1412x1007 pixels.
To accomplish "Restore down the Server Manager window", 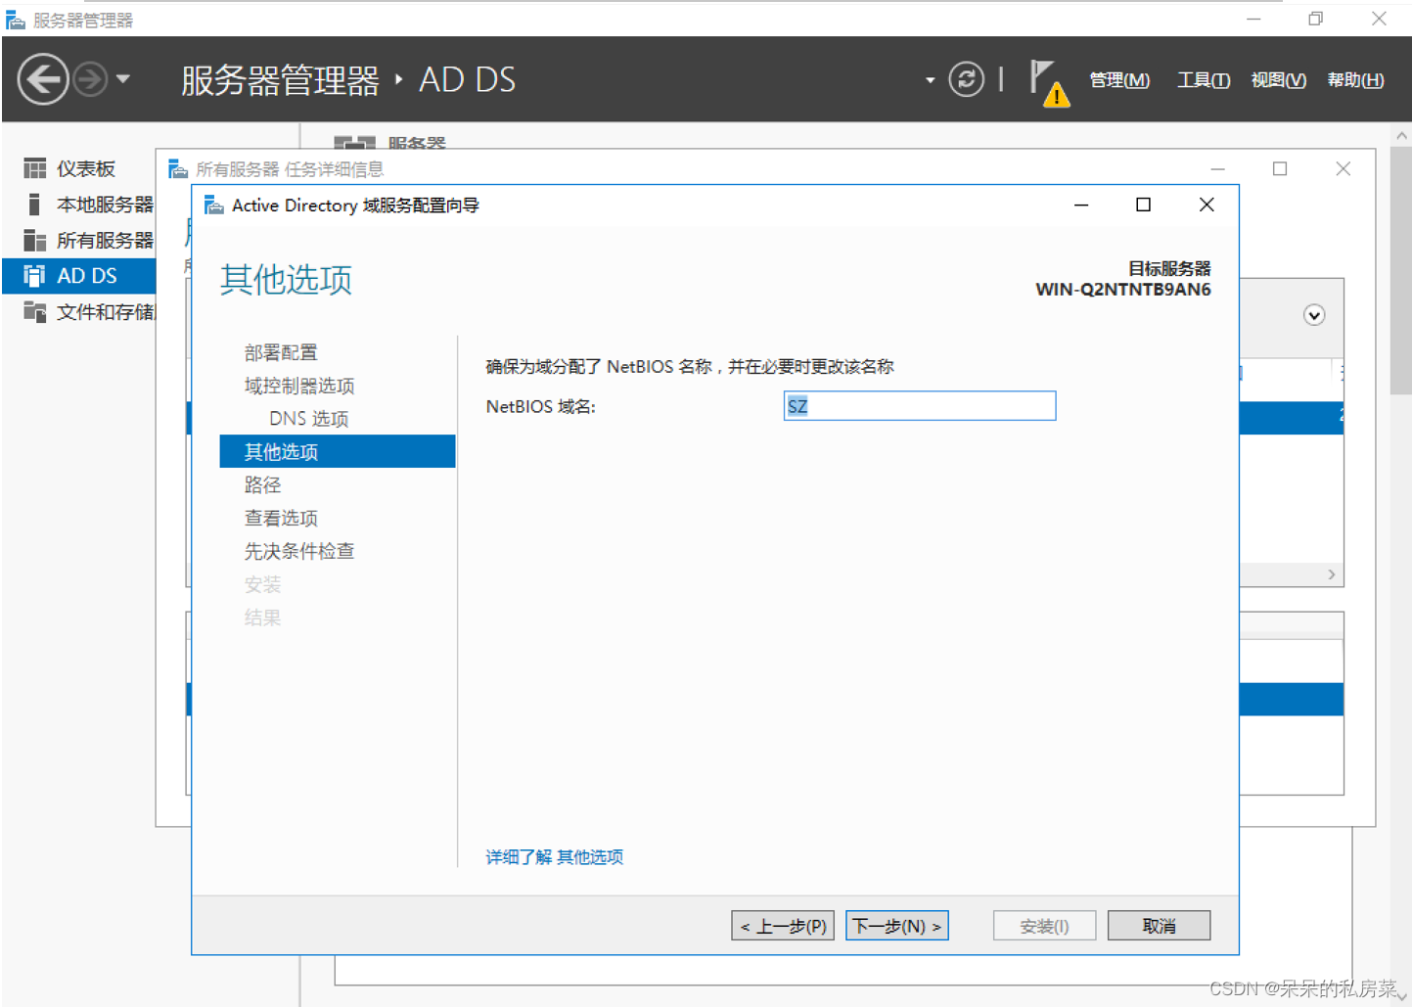I will coord(1316,19).
